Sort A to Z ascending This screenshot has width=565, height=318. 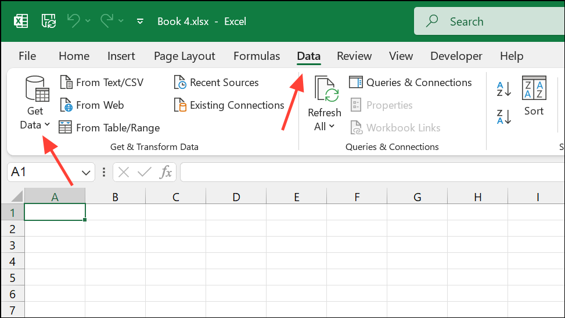pyautogui.click(x=504, y=89)
